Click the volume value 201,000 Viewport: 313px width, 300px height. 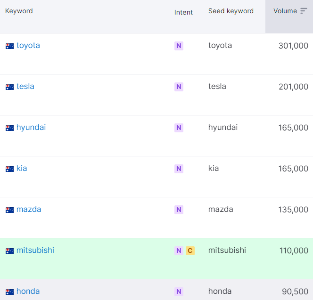click(x=293, y=87)
